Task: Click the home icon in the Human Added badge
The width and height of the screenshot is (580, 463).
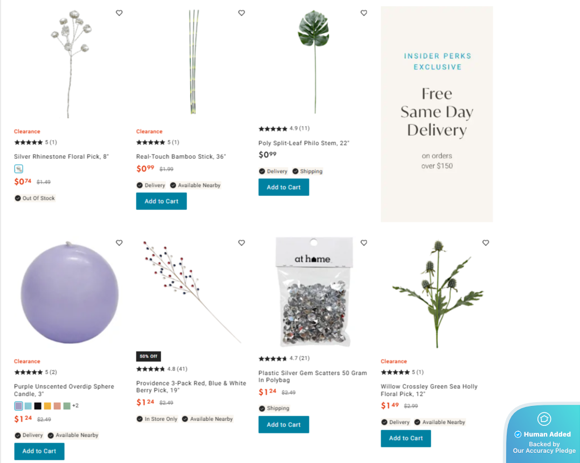Action: (543, 419)
